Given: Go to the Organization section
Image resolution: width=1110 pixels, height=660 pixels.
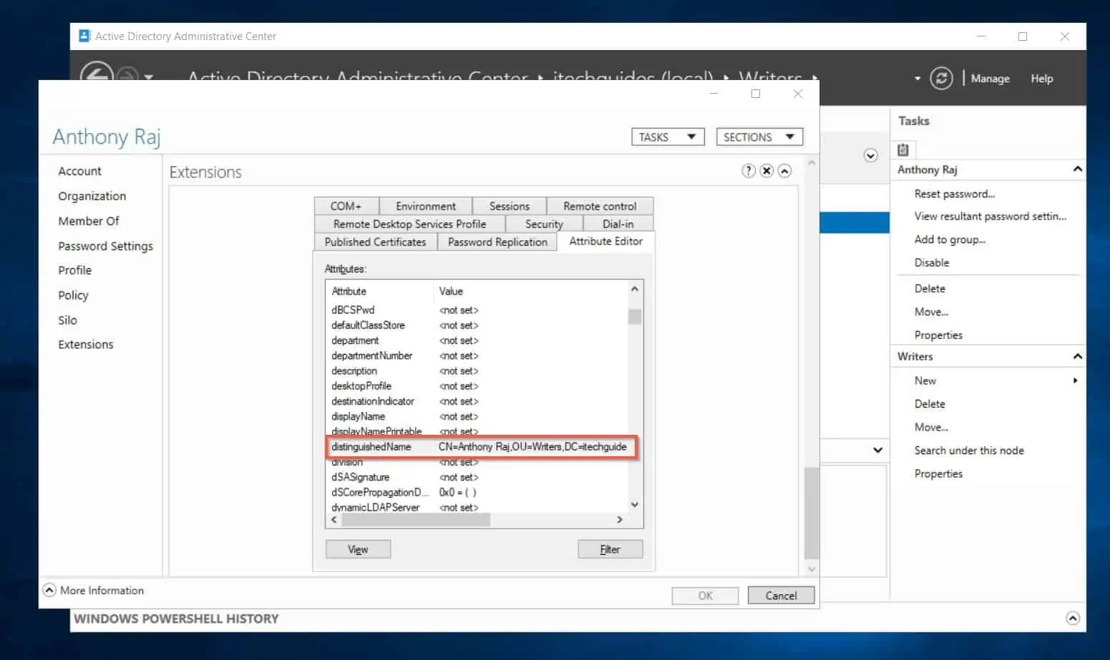Looking at the screenshot, I should 92,196.
